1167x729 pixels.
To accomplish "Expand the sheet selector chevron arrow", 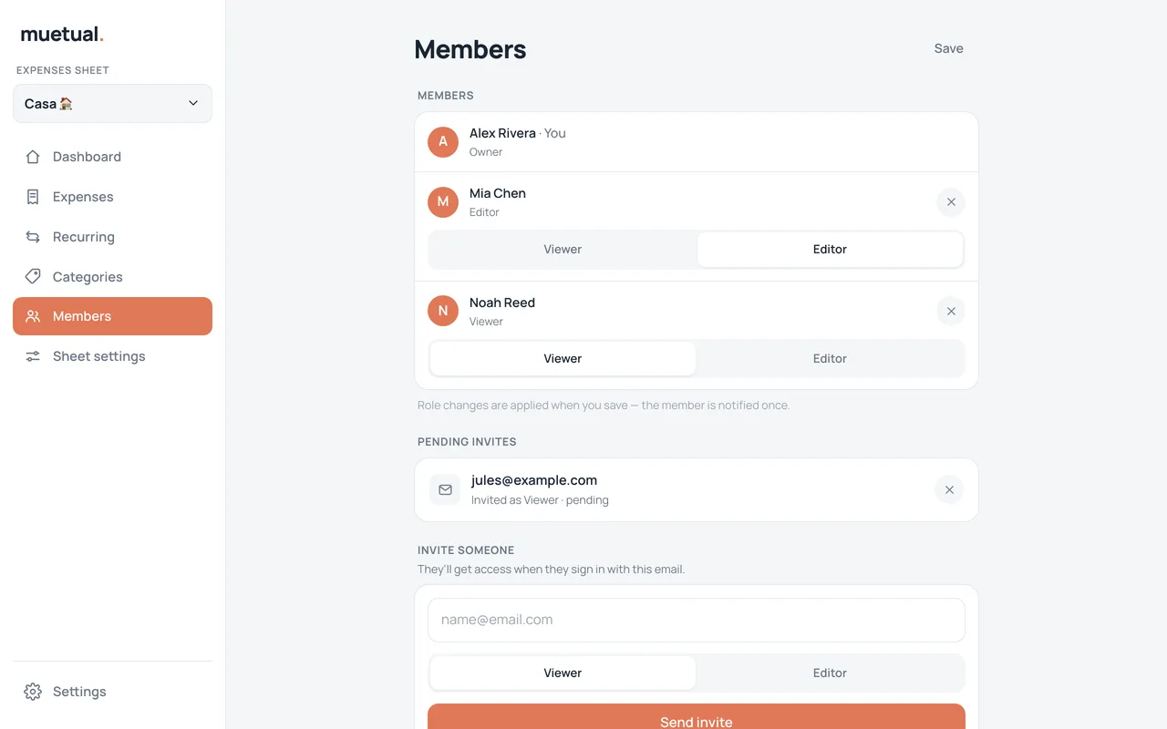I will (x=193, y=104).
